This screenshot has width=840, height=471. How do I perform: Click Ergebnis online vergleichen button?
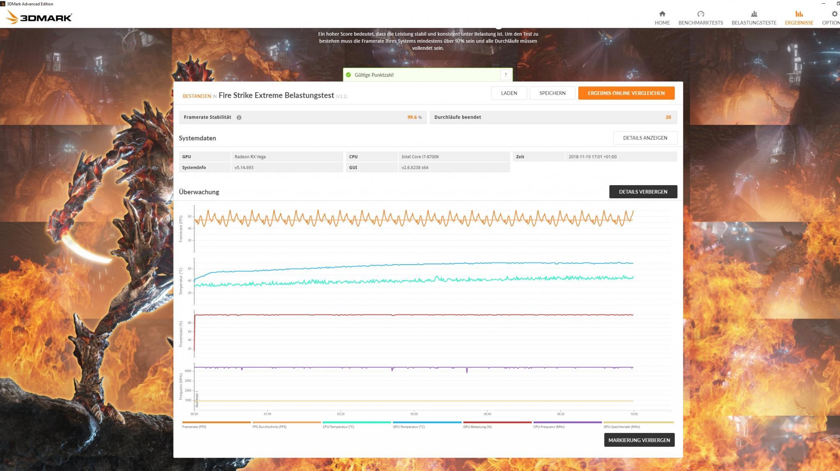tap(626, 93)
